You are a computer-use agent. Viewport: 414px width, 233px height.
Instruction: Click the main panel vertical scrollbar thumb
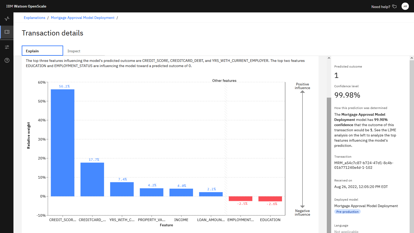pyautogui.click(x=329, y=165)
